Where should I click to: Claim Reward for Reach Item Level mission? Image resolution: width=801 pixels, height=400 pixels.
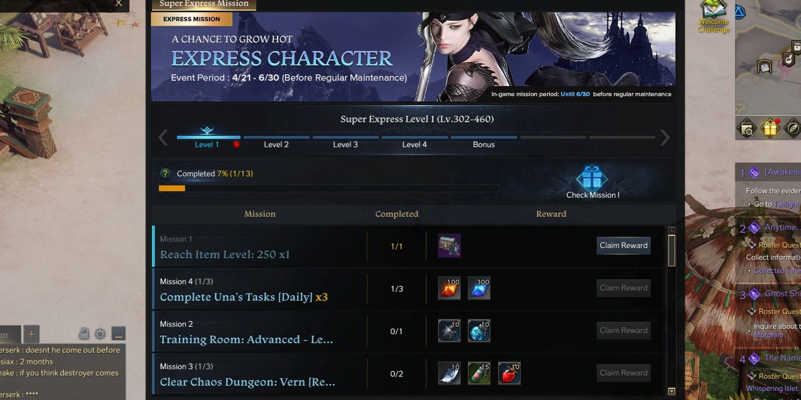(x=624, y=246)
